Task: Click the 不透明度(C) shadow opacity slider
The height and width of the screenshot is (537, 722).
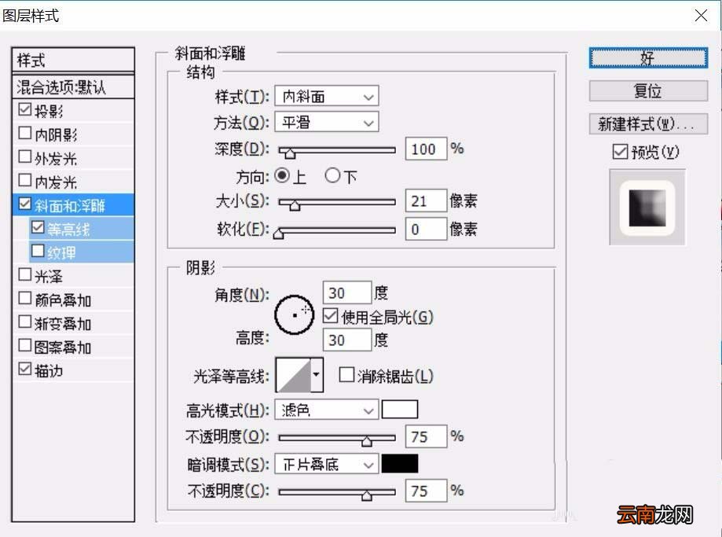Action: coord(336,493)
